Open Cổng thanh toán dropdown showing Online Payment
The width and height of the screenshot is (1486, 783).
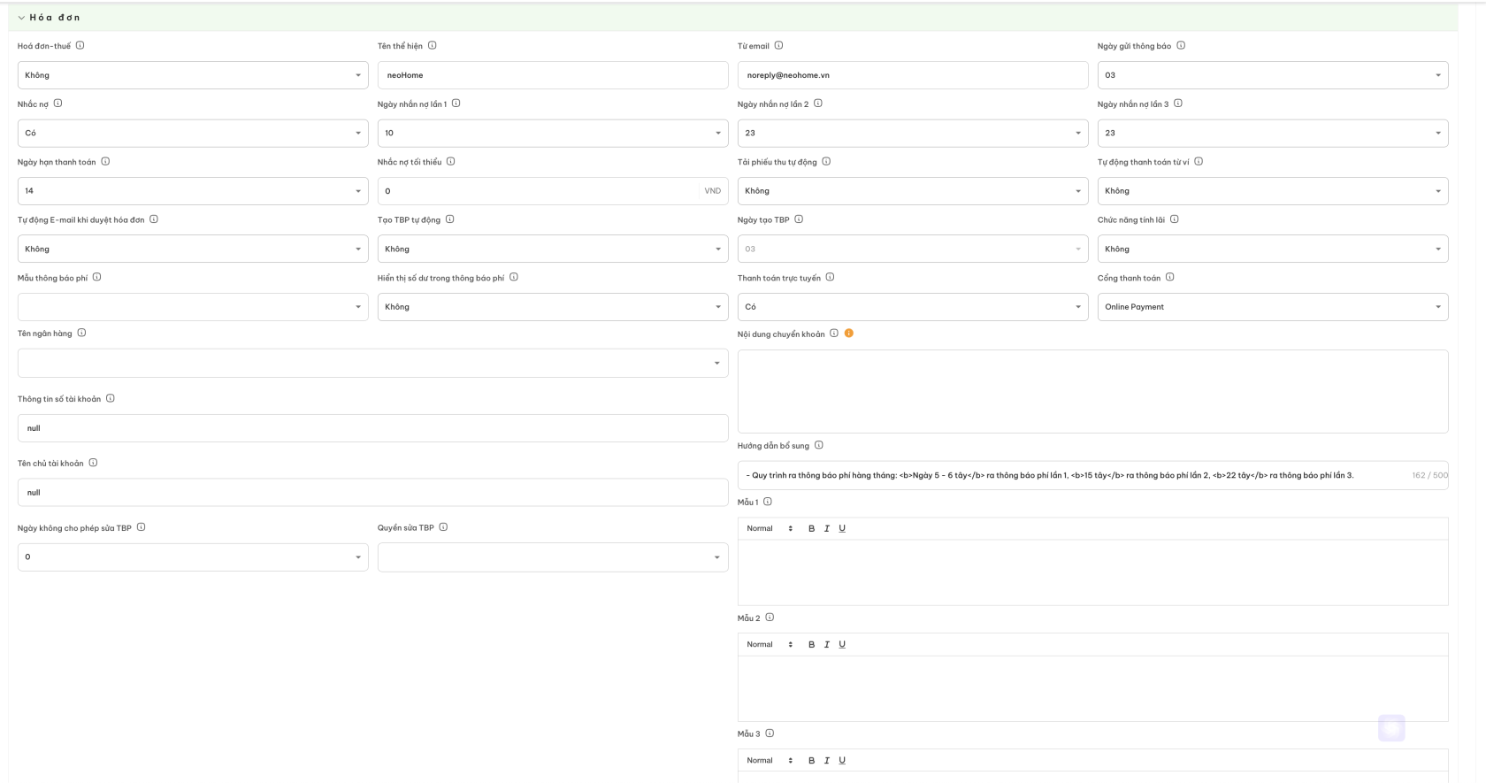[1273, 307]
